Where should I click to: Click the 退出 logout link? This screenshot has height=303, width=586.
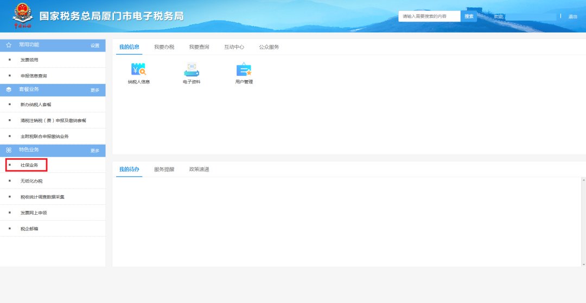572,17
